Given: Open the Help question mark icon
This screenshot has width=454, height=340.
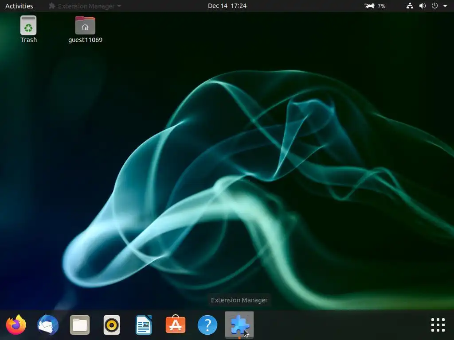Looking at the screenshot, I should (207, 325).
